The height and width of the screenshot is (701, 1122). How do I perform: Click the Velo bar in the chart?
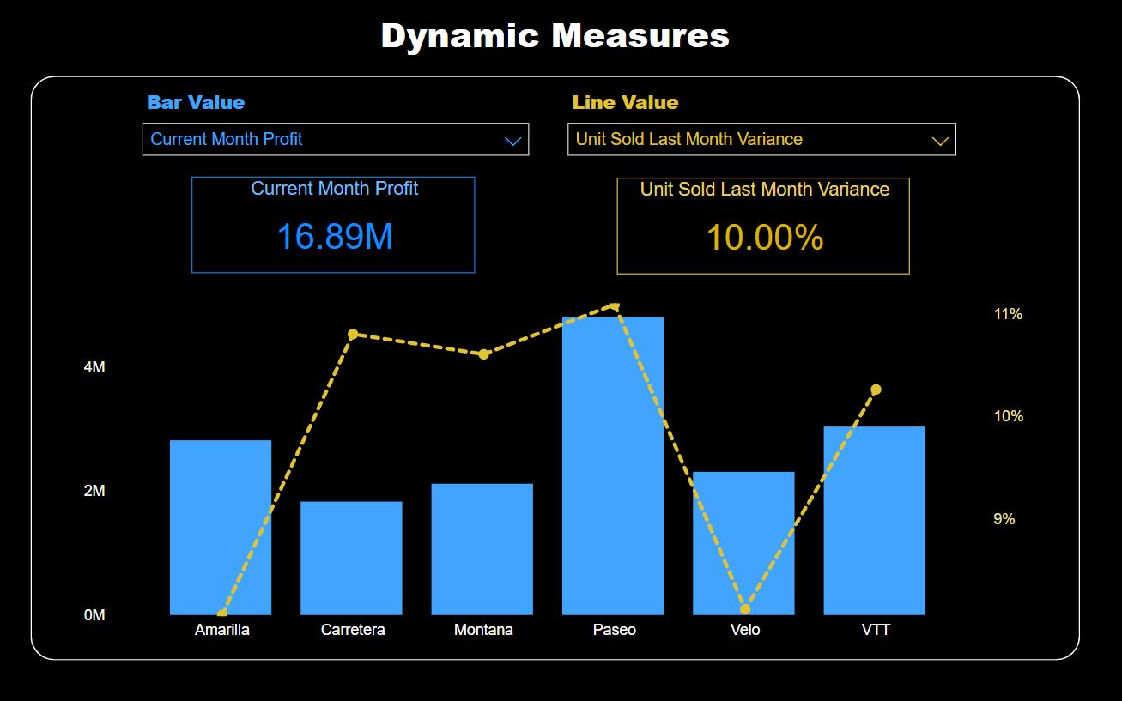tap(743, 543)
